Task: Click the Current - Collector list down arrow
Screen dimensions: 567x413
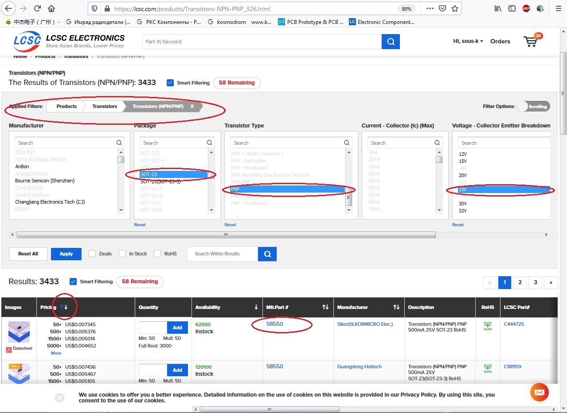Action: tap(439, 210)
